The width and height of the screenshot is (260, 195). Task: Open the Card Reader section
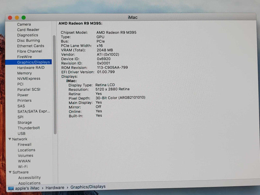(28, 30)
